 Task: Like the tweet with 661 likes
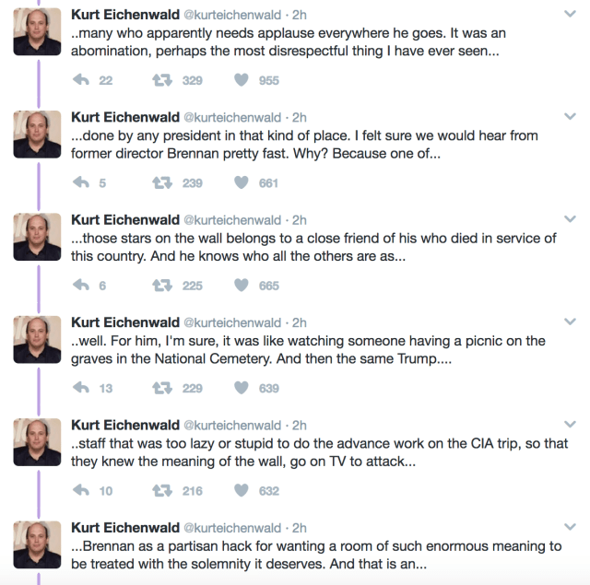(x=242, y=183)
